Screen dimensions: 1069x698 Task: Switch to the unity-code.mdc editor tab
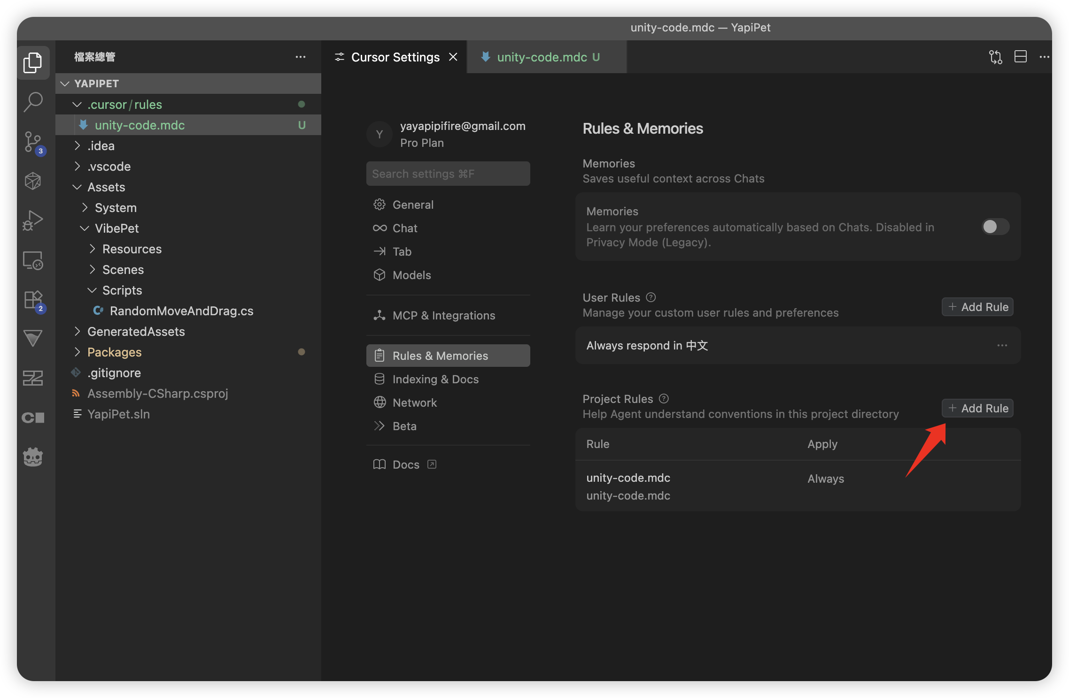pos(547,57)
